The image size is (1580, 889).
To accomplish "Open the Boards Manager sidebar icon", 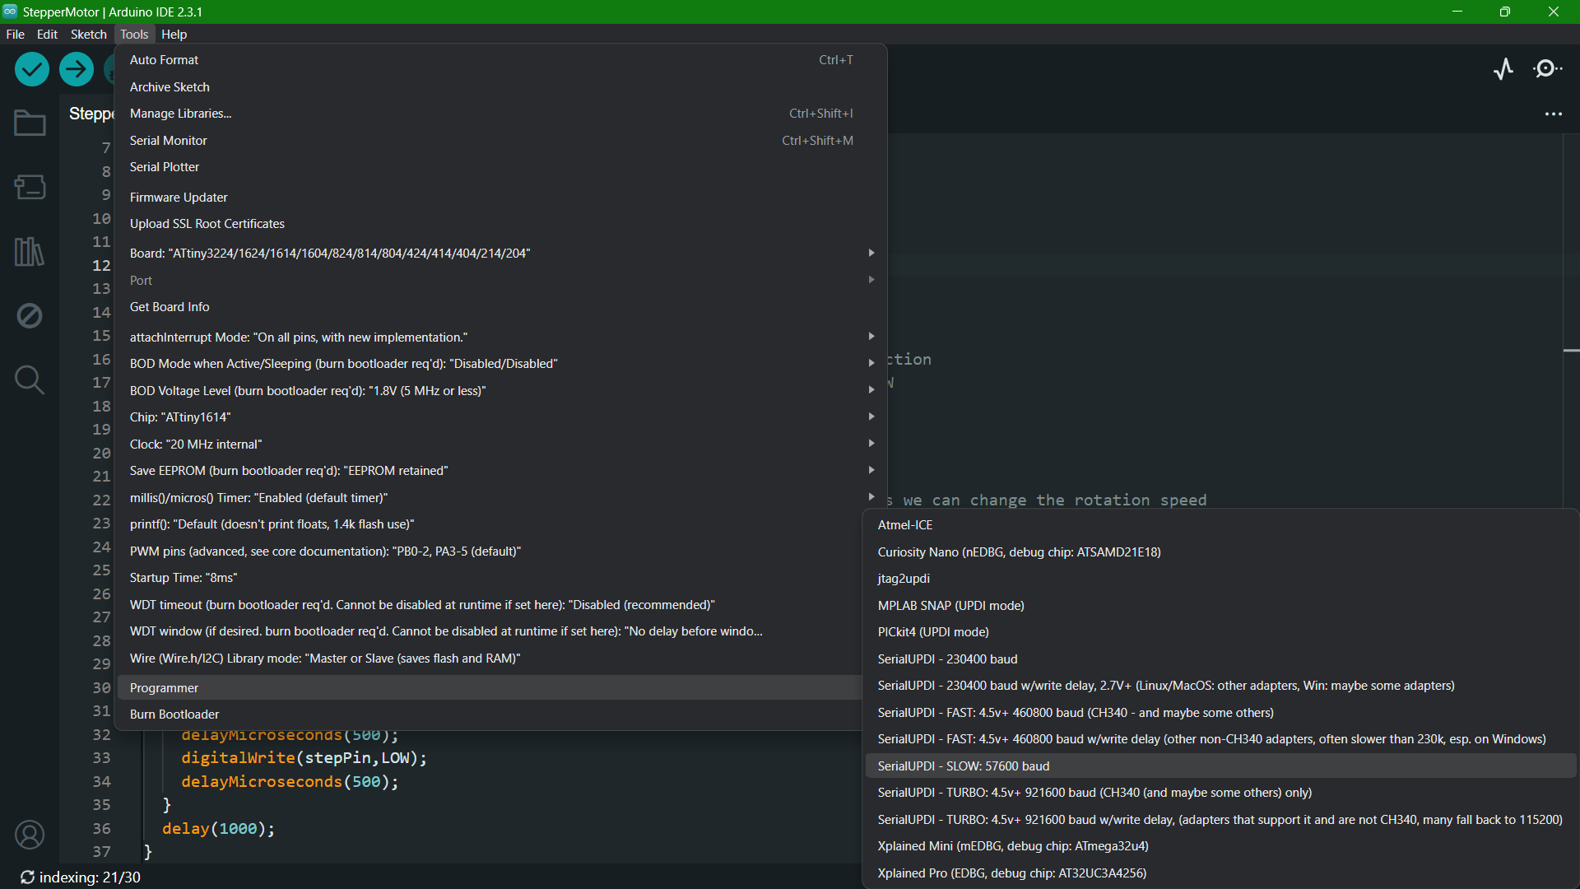I will point(30,187).
